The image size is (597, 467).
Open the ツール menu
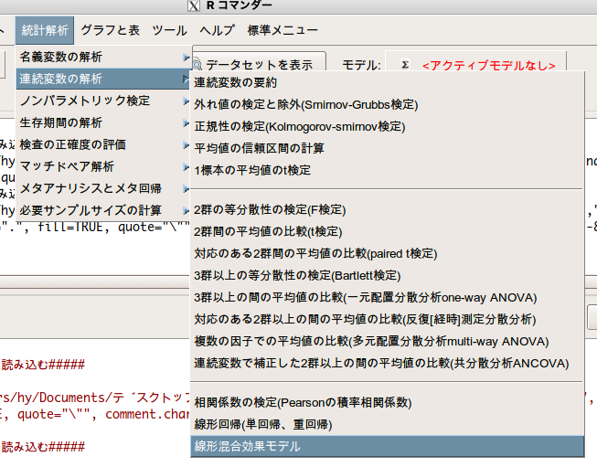[169, 30]
